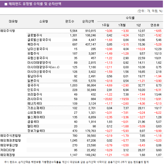
Task: Click the net asset value 179,763
Action: [x=91, y=131]
